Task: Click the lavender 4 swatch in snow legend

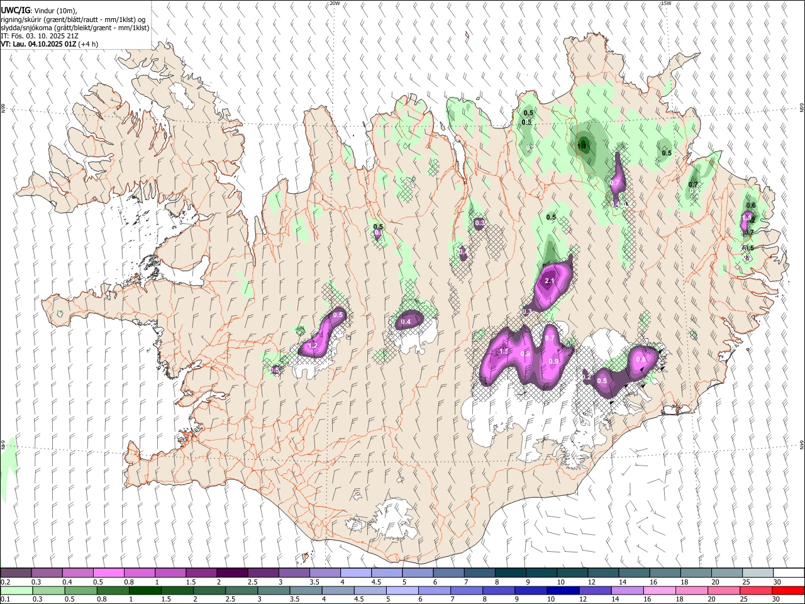Action: click(356, 573)
